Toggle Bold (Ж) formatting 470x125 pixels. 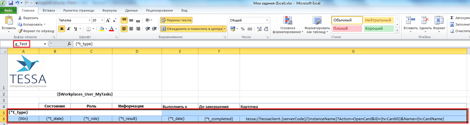point(62,29)
